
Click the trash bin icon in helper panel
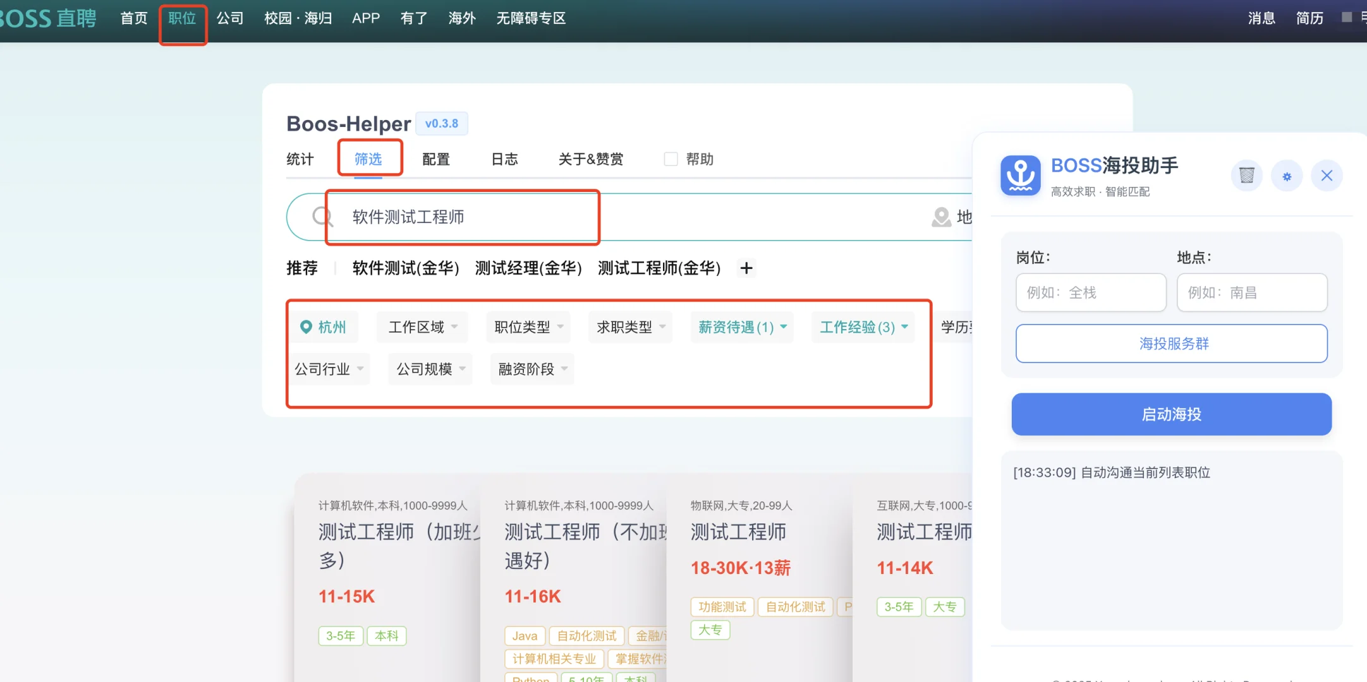(x=1246, y=176)
